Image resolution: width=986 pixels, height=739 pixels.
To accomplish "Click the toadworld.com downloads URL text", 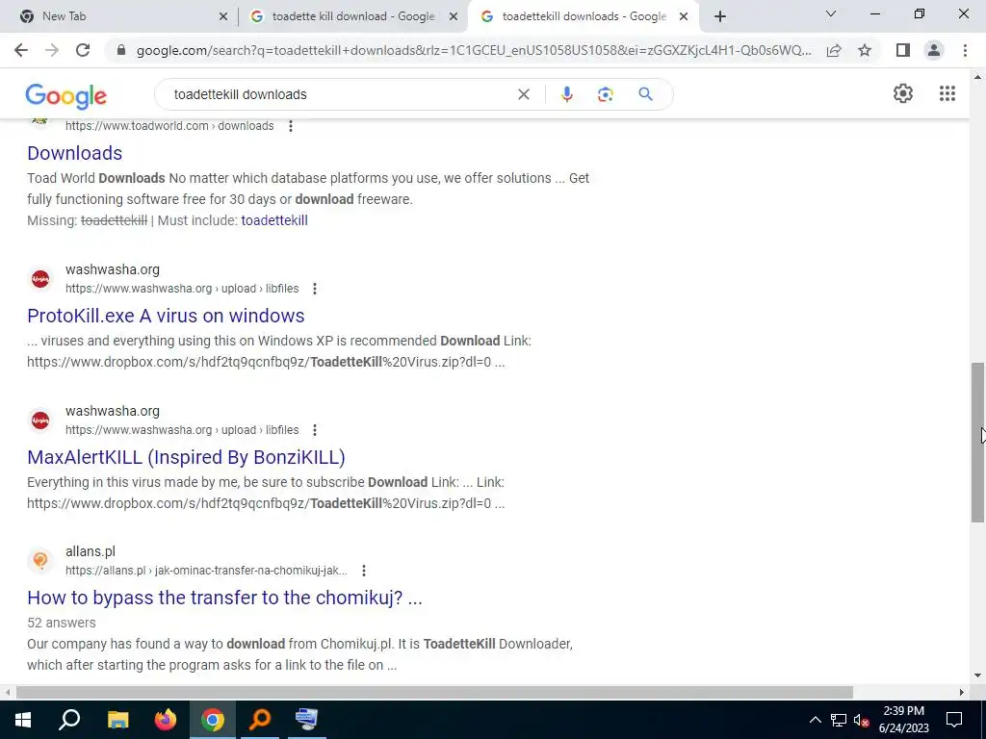I will [169, 126].
